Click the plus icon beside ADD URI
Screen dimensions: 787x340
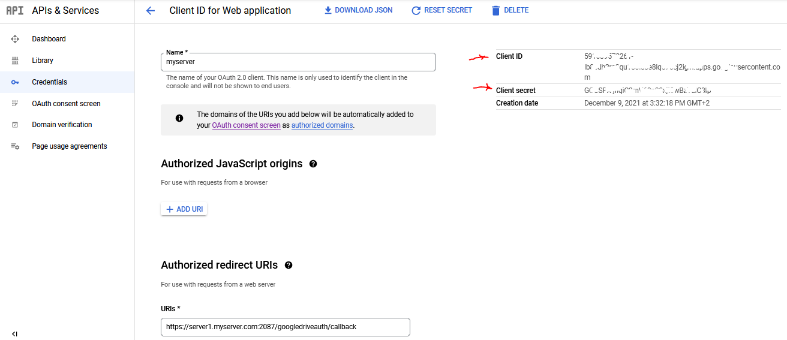[x=170, y=209]
